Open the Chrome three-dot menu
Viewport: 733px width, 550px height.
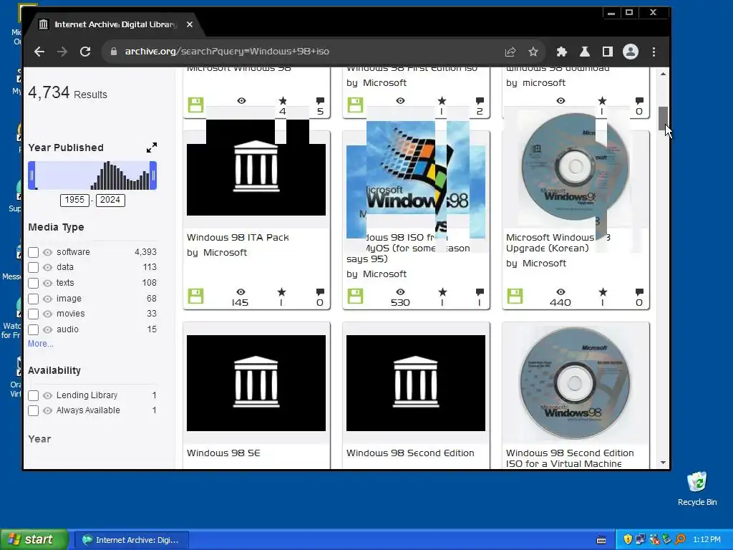pyautogui.click(x=654, y=52)
